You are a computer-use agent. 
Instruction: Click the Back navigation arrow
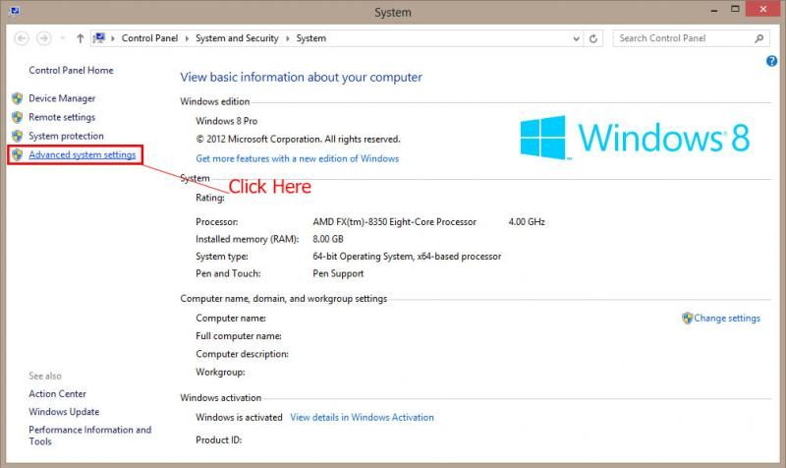(x=22, y=38)
